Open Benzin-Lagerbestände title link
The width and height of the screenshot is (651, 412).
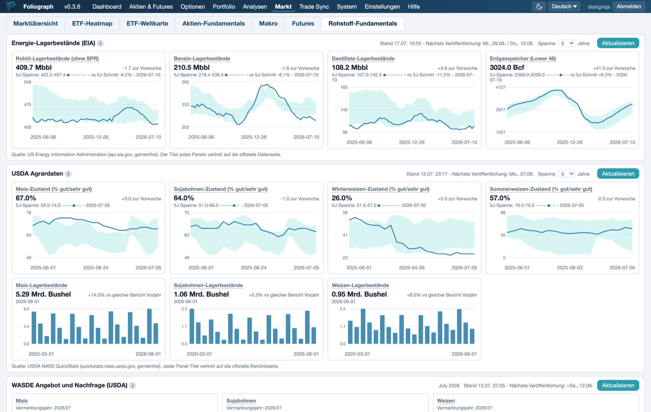[x=202, y=59]
